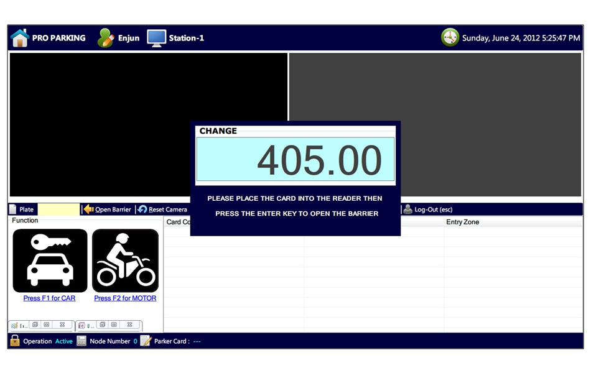Click the calculator icon beside Node Number
591x373 pixels.
pyautogui.click(x=81, y=341)
